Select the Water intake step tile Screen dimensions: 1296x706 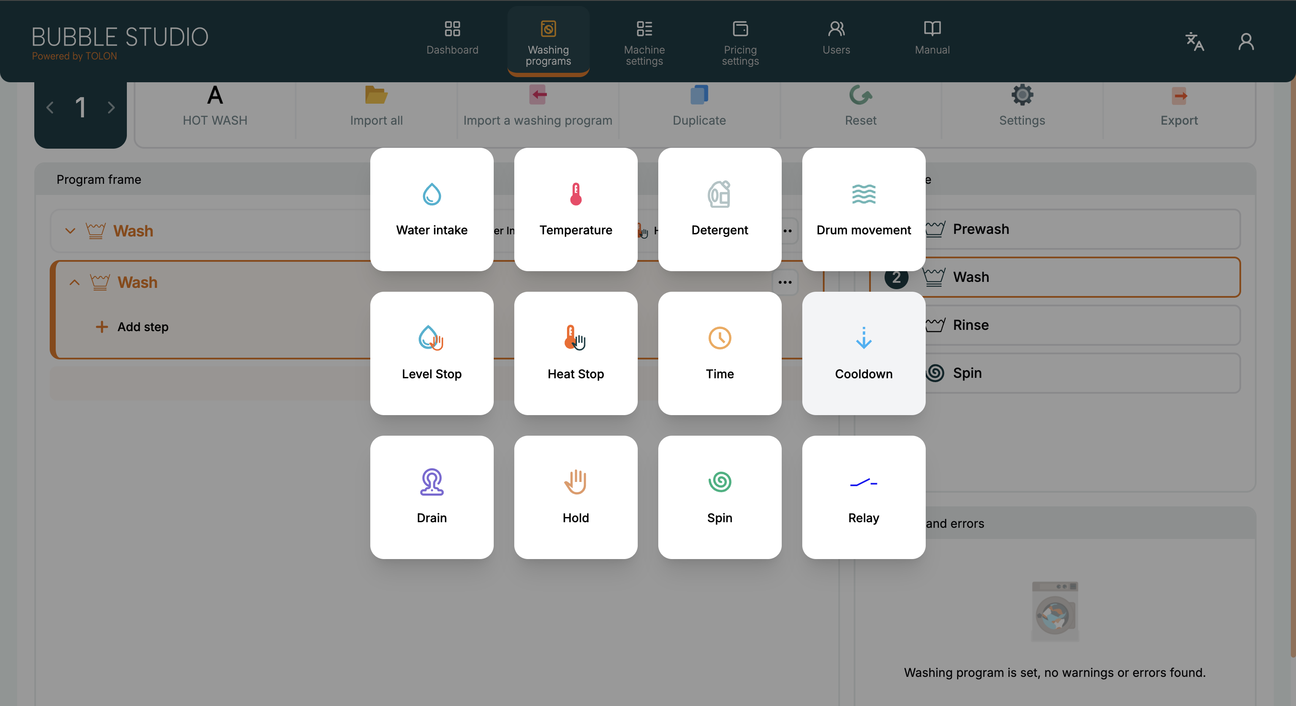click(432, 209)
